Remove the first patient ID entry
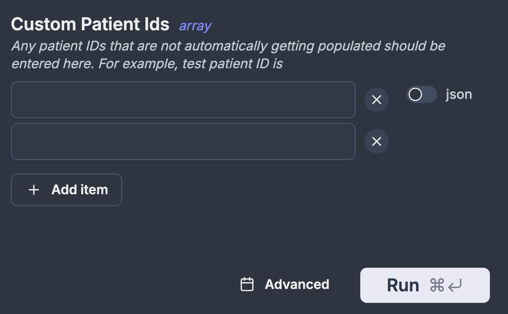 376,100
